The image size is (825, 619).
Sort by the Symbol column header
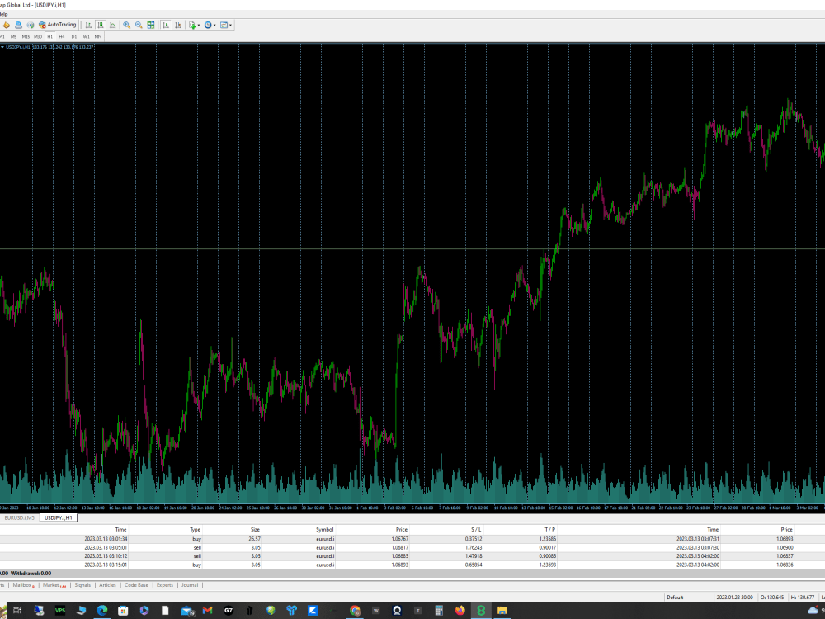(x=324, y=530)
